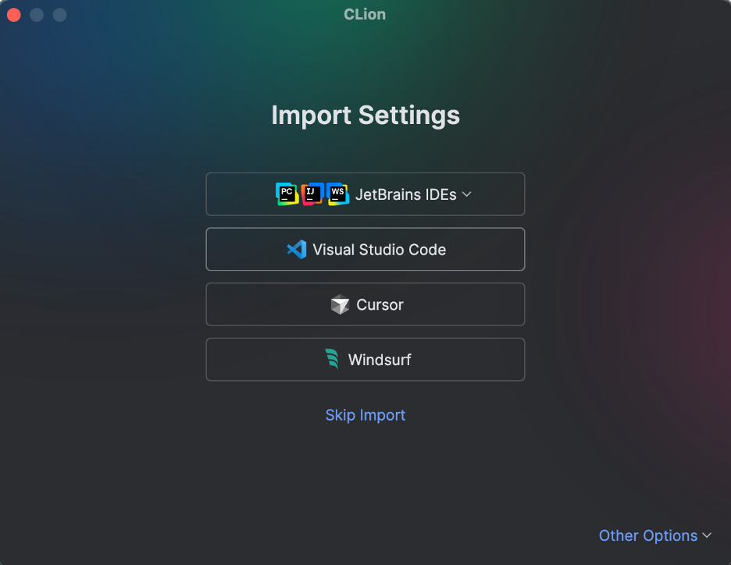The width and height of the screenshot is (731, 565).
Task: Open the Other Options dropdown
Action: pyautogui.click(x=655, y=535)
